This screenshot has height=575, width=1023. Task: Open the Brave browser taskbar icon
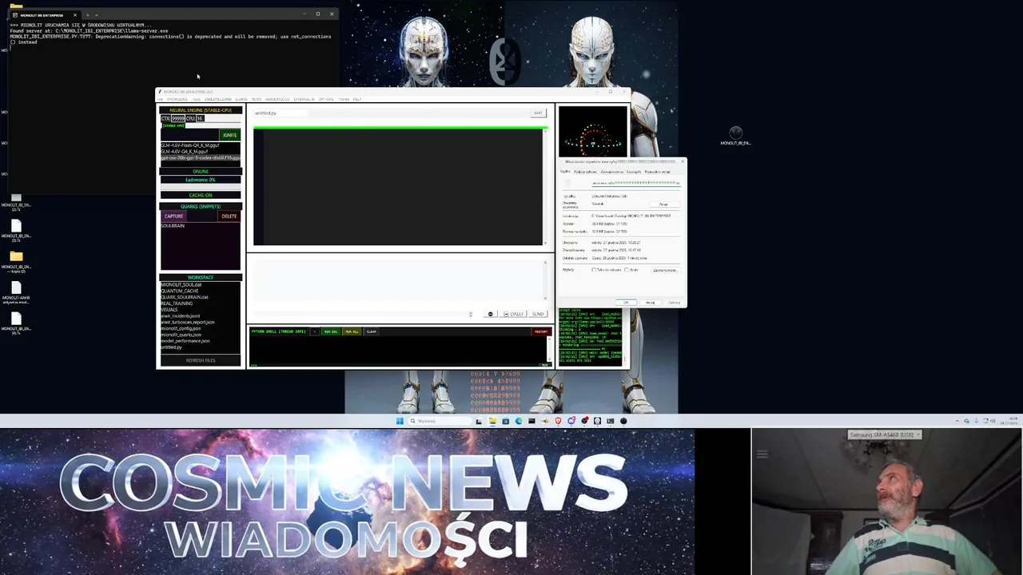[558, 421]
